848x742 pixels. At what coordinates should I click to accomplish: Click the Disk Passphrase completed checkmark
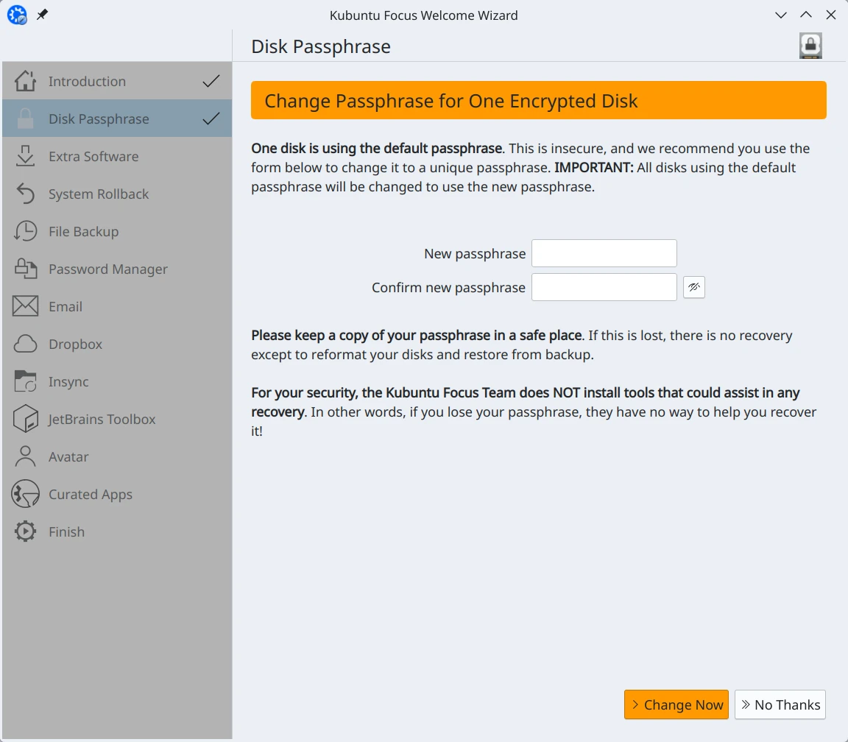[211, 119]
